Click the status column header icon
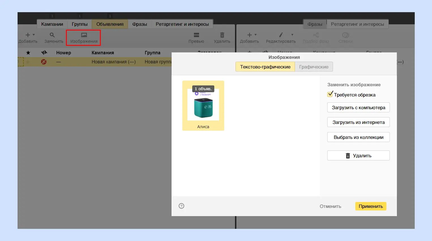 pos(44,53)
